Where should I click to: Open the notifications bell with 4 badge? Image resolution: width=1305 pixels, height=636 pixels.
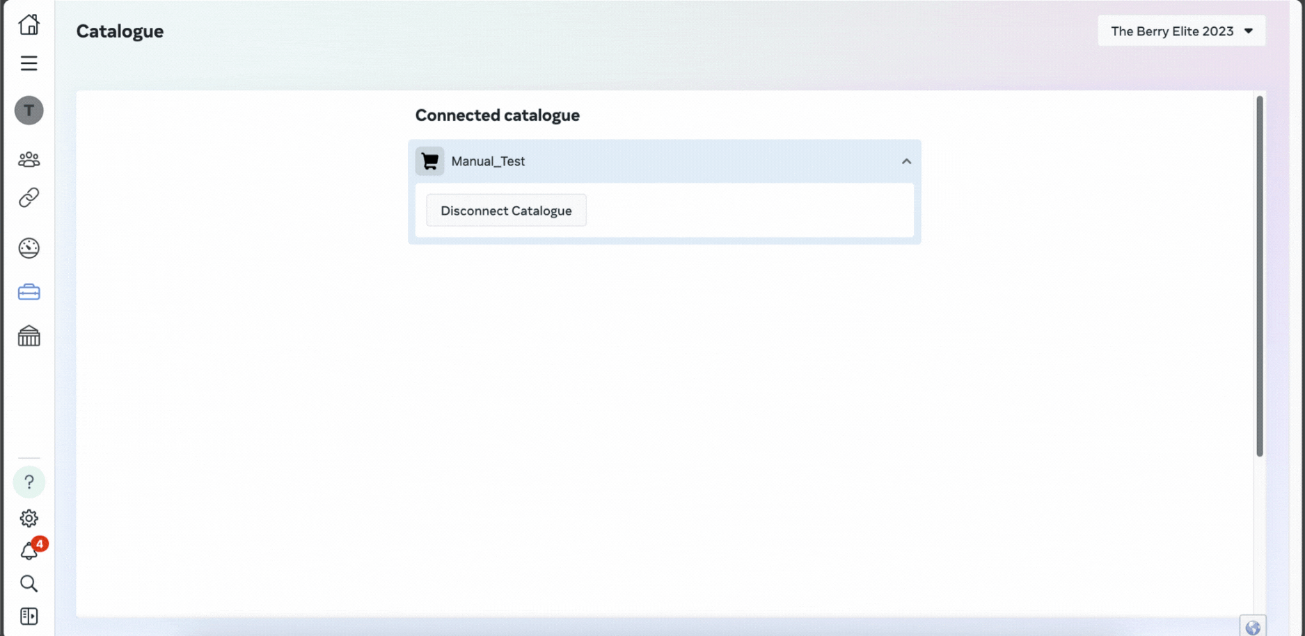point(31,549)
